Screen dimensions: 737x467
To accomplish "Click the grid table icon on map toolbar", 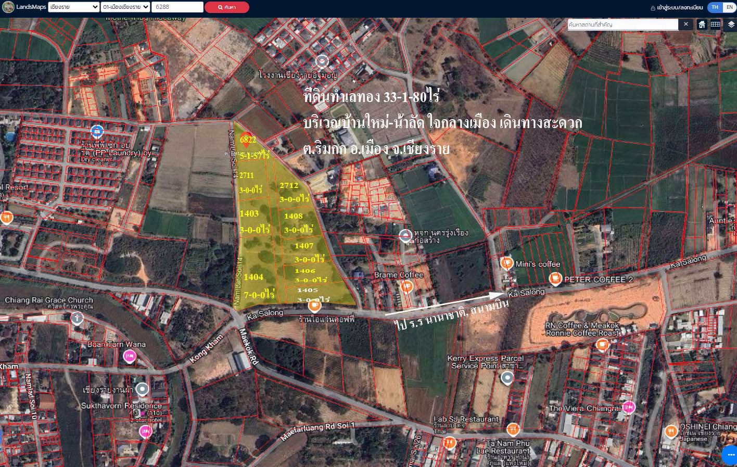I will point(716,24).
